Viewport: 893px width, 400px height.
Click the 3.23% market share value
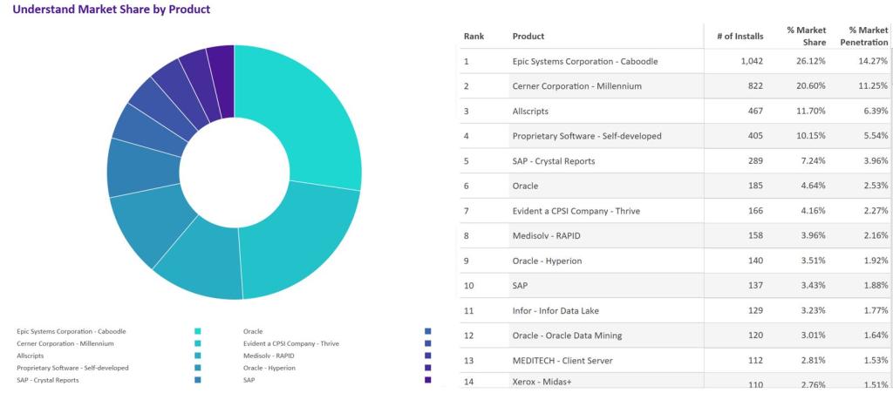point(814,310)
